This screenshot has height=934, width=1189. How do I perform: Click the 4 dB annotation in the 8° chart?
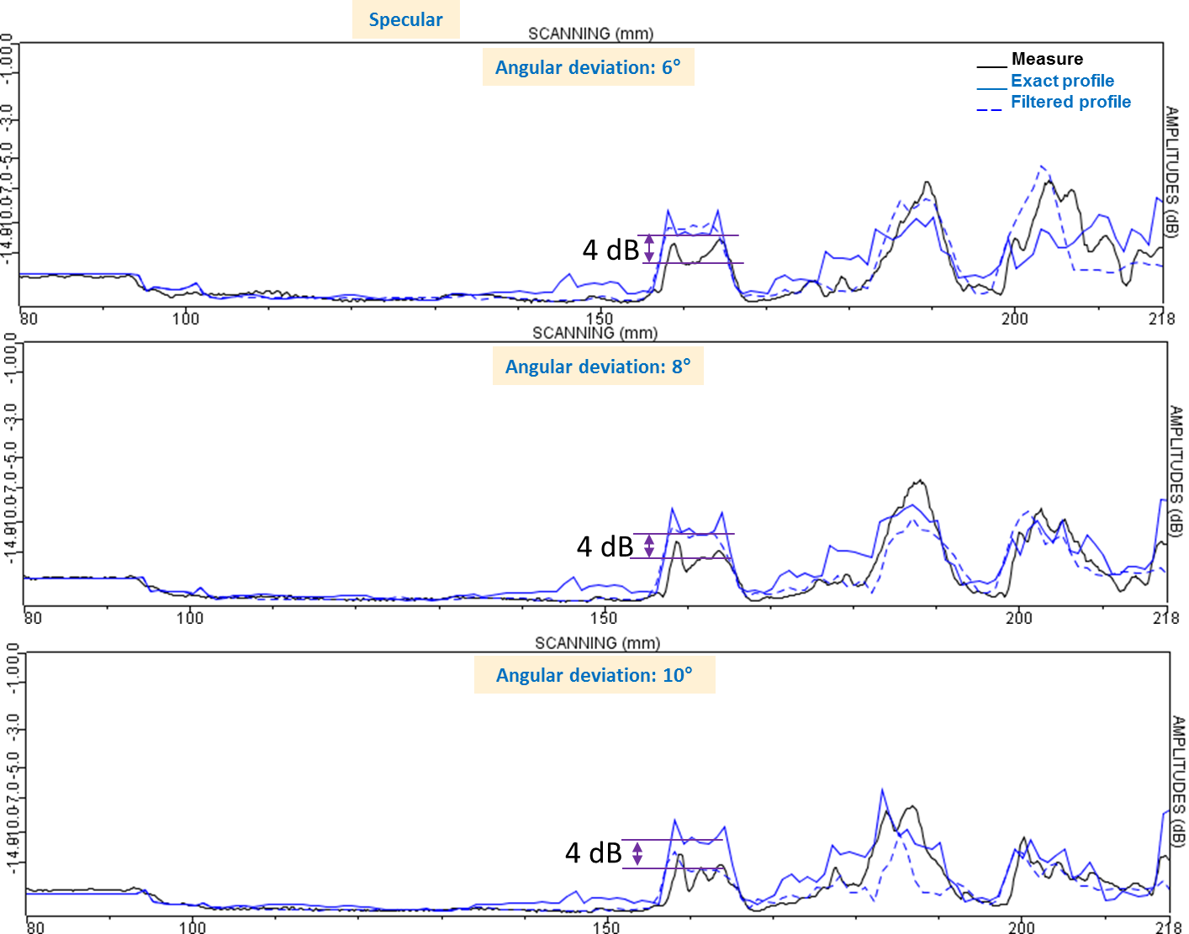(605, 546)
